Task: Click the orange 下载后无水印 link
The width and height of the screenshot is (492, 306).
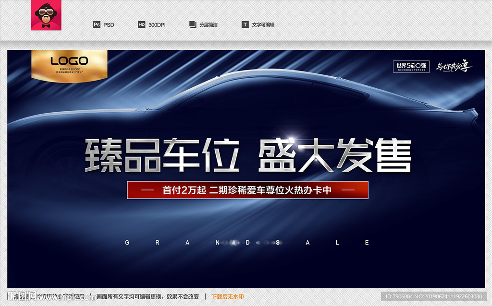Action: pyautogui.click(x=228, y=297)
